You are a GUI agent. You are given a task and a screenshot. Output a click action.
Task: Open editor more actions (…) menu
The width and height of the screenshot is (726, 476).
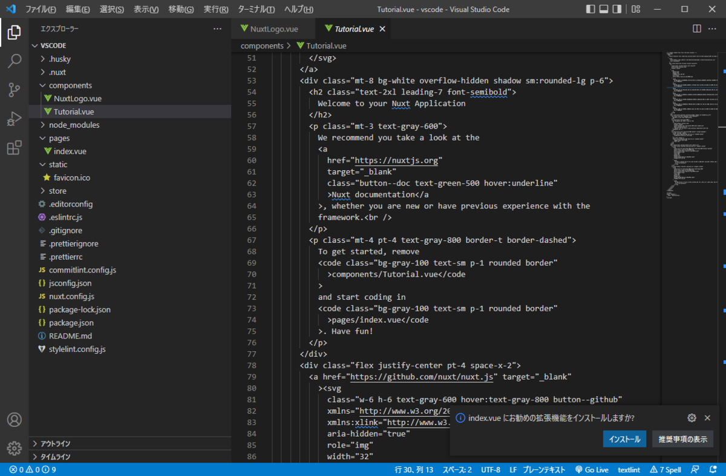(713, 28)
